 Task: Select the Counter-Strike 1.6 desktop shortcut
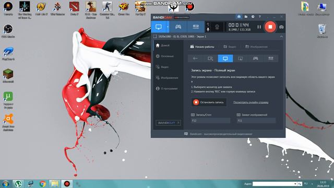pos(107,10)
